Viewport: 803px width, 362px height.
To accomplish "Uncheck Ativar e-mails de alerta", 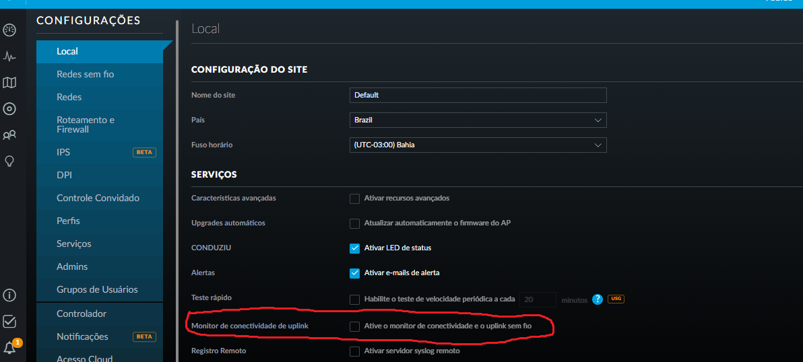I will click(x=354, y=273).
